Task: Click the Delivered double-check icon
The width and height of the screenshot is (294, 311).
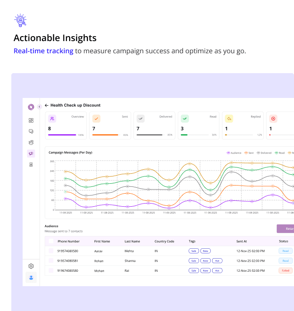Action: pos(141,119)
